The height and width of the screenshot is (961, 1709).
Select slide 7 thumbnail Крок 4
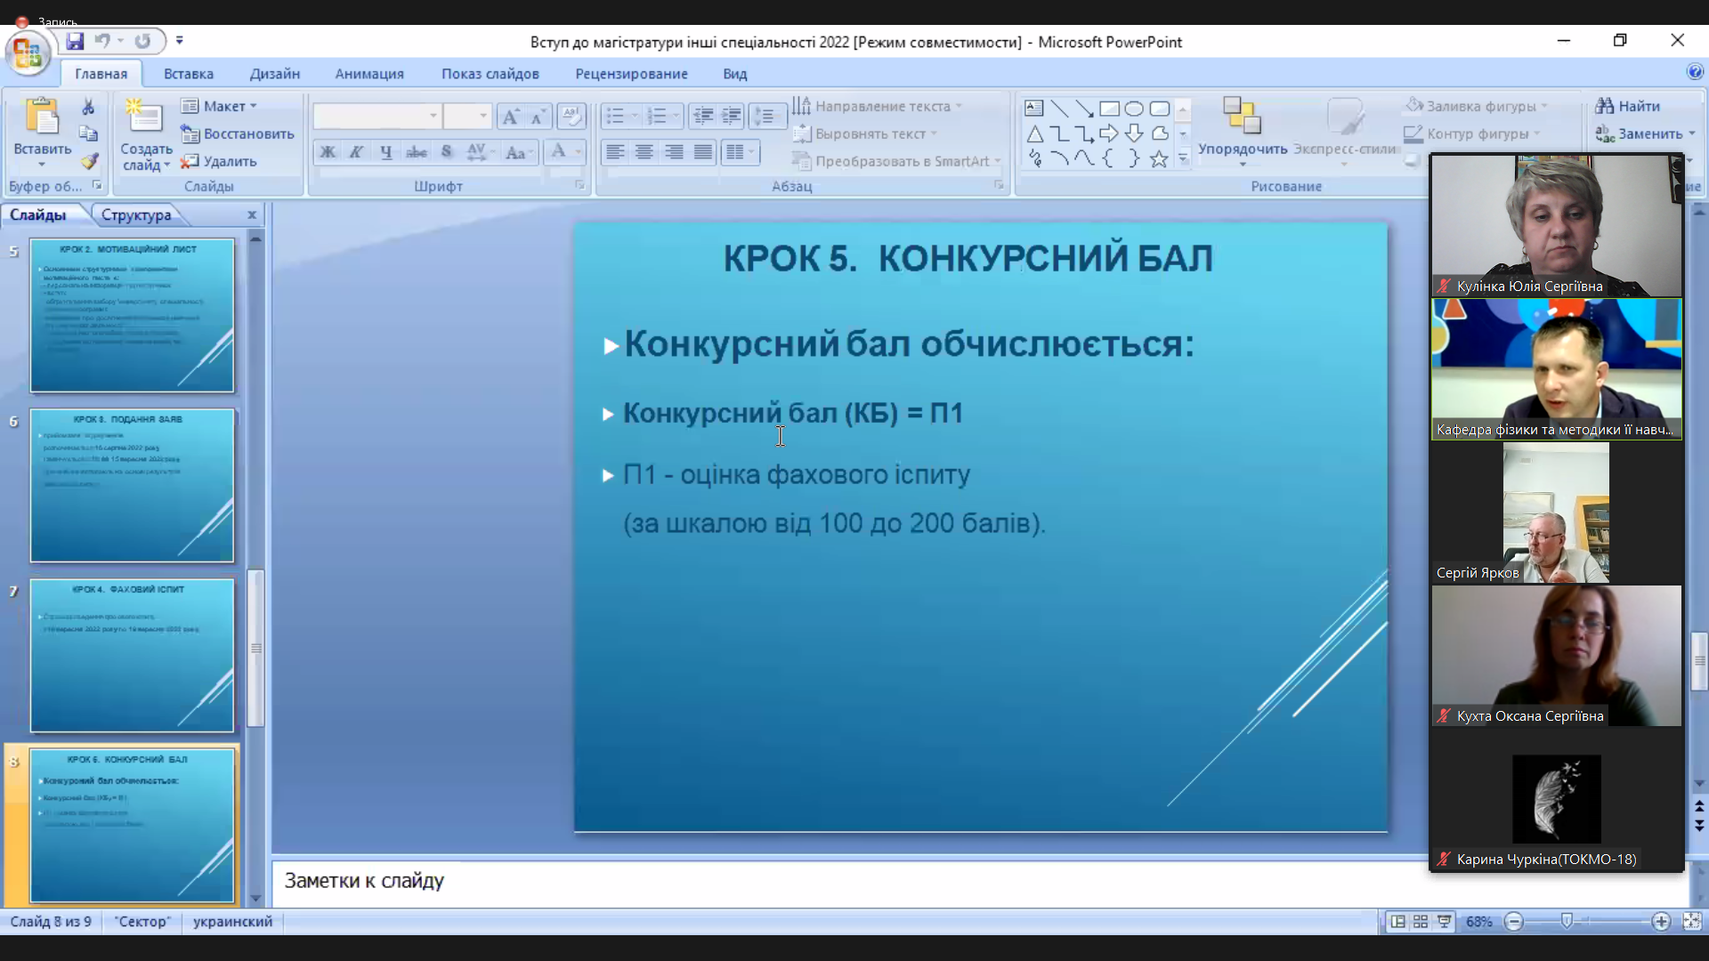[133, 656]
